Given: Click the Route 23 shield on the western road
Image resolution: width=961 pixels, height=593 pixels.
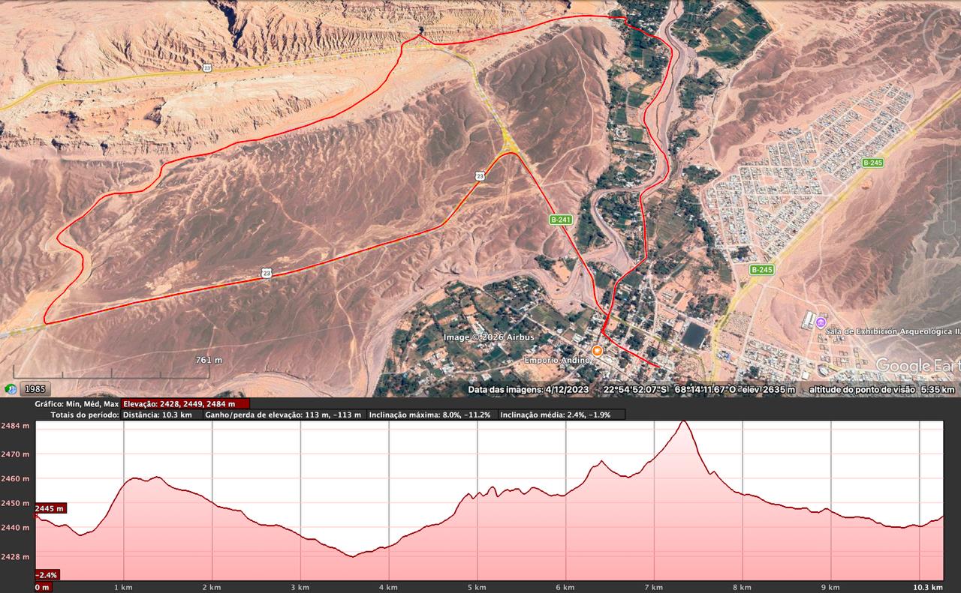Looking at the screenshot, I should pyautogui.click(x=268, y=271).
